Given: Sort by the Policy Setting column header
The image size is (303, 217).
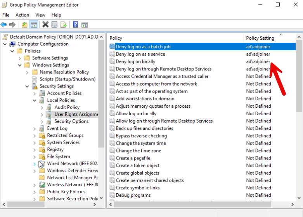Looking at the screenshot, I should point(270,38).
